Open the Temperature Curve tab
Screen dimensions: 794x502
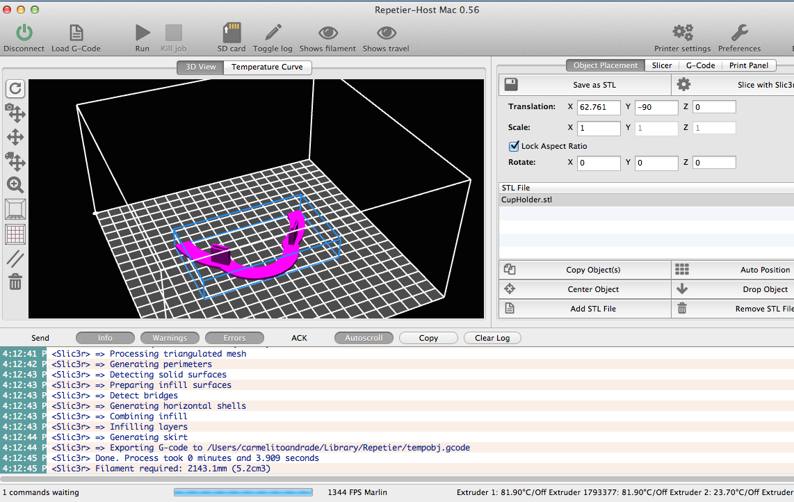click(268, 67)
